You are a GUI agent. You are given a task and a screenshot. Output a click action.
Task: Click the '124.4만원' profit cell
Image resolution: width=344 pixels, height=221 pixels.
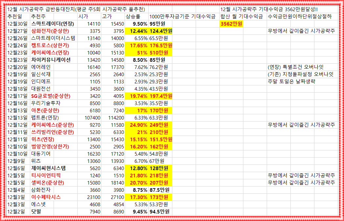coord(160,31)
